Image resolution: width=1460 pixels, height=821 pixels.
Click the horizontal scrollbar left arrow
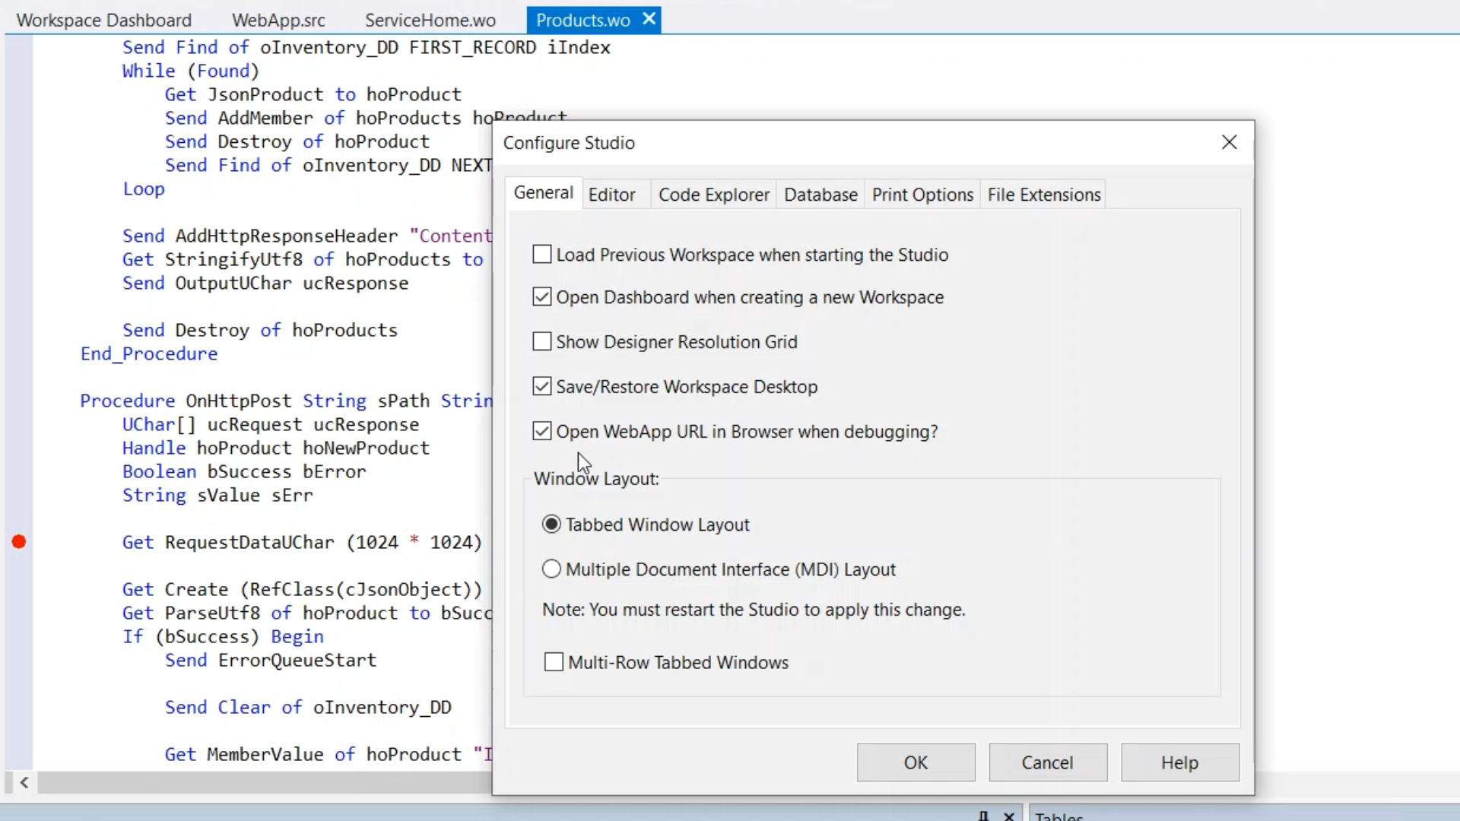tap(24, 782)
